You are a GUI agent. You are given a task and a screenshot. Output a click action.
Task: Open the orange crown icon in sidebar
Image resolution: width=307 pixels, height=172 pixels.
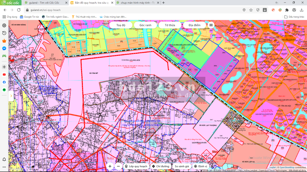[4, 41]
